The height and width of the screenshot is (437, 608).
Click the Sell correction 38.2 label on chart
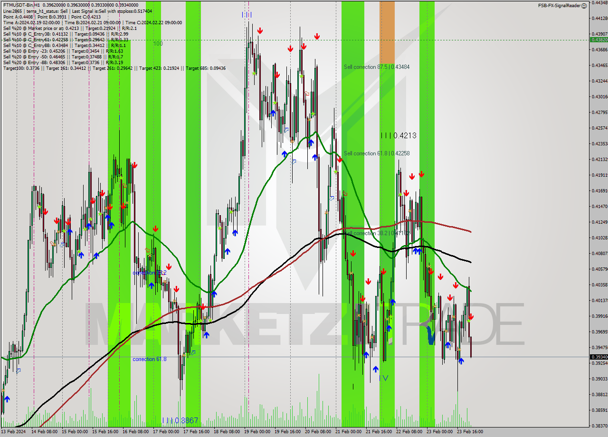pos(378,233)
